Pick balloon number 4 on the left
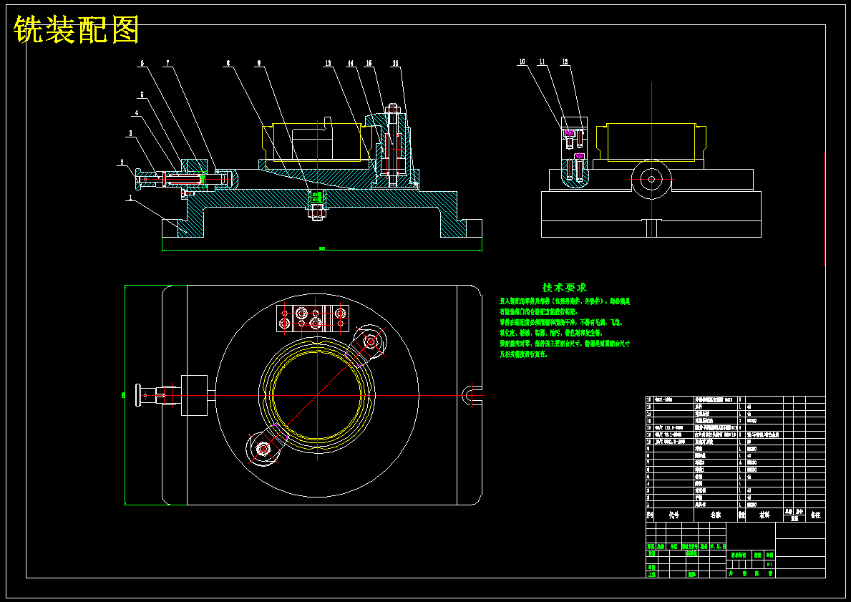The width and height of the screenshot is (851, 602). (x=137, y=113)
